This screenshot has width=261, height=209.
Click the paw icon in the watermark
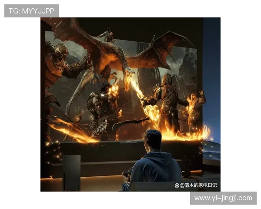pyautogui.click(x=177, y=185)
